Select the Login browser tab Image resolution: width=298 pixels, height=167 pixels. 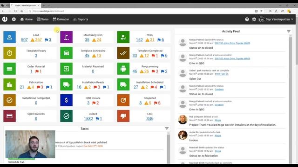pyautogui.click(x=26, y=5)
